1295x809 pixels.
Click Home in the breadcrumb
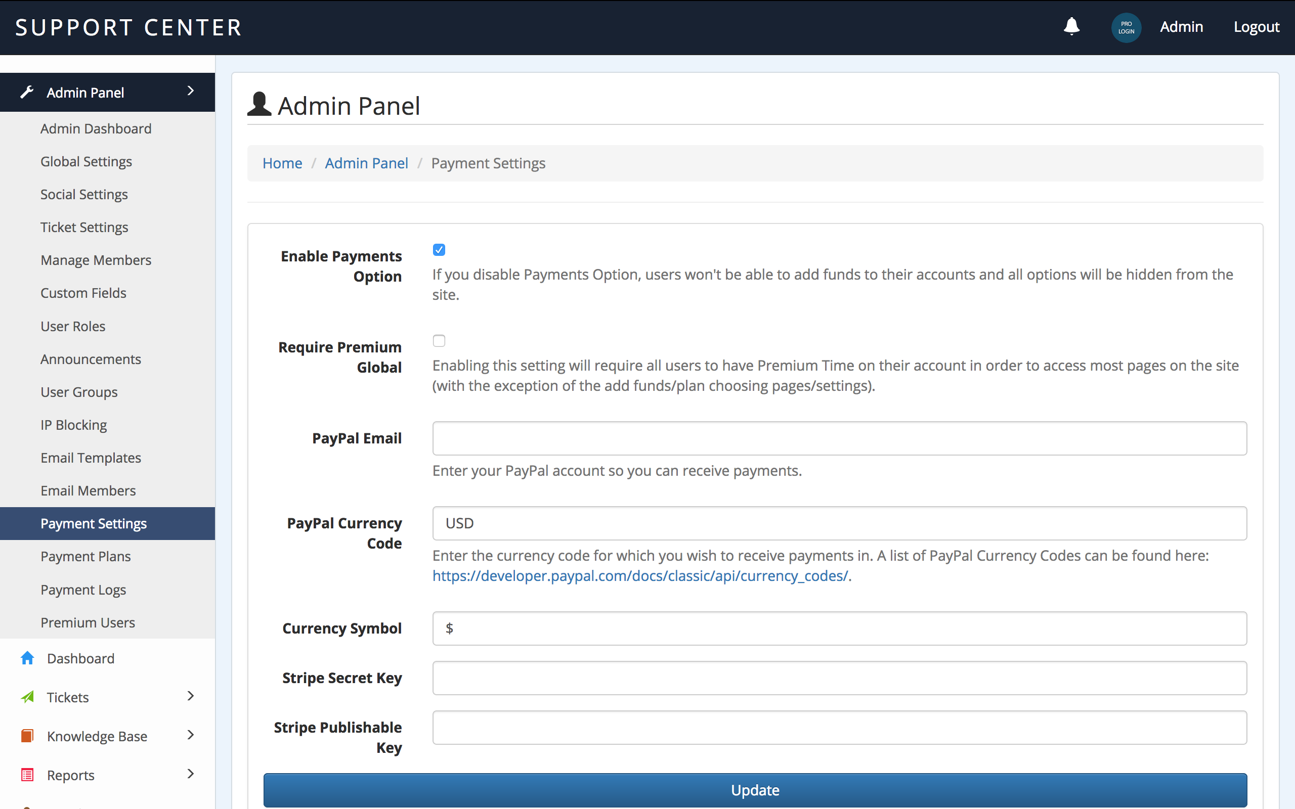pyautogui.click(x=282, y=163)
